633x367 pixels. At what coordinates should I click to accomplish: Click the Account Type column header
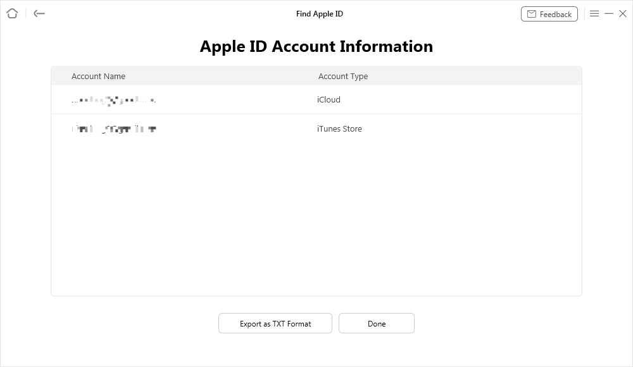(342, 76)
